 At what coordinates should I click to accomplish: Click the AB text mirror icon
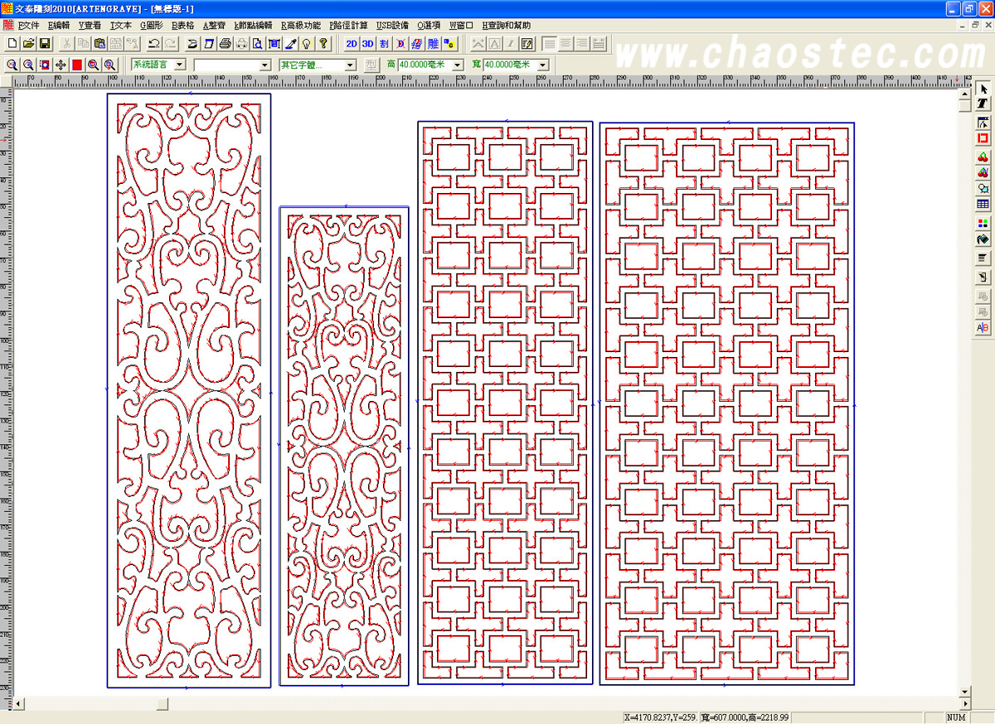(x=983, y=328)
